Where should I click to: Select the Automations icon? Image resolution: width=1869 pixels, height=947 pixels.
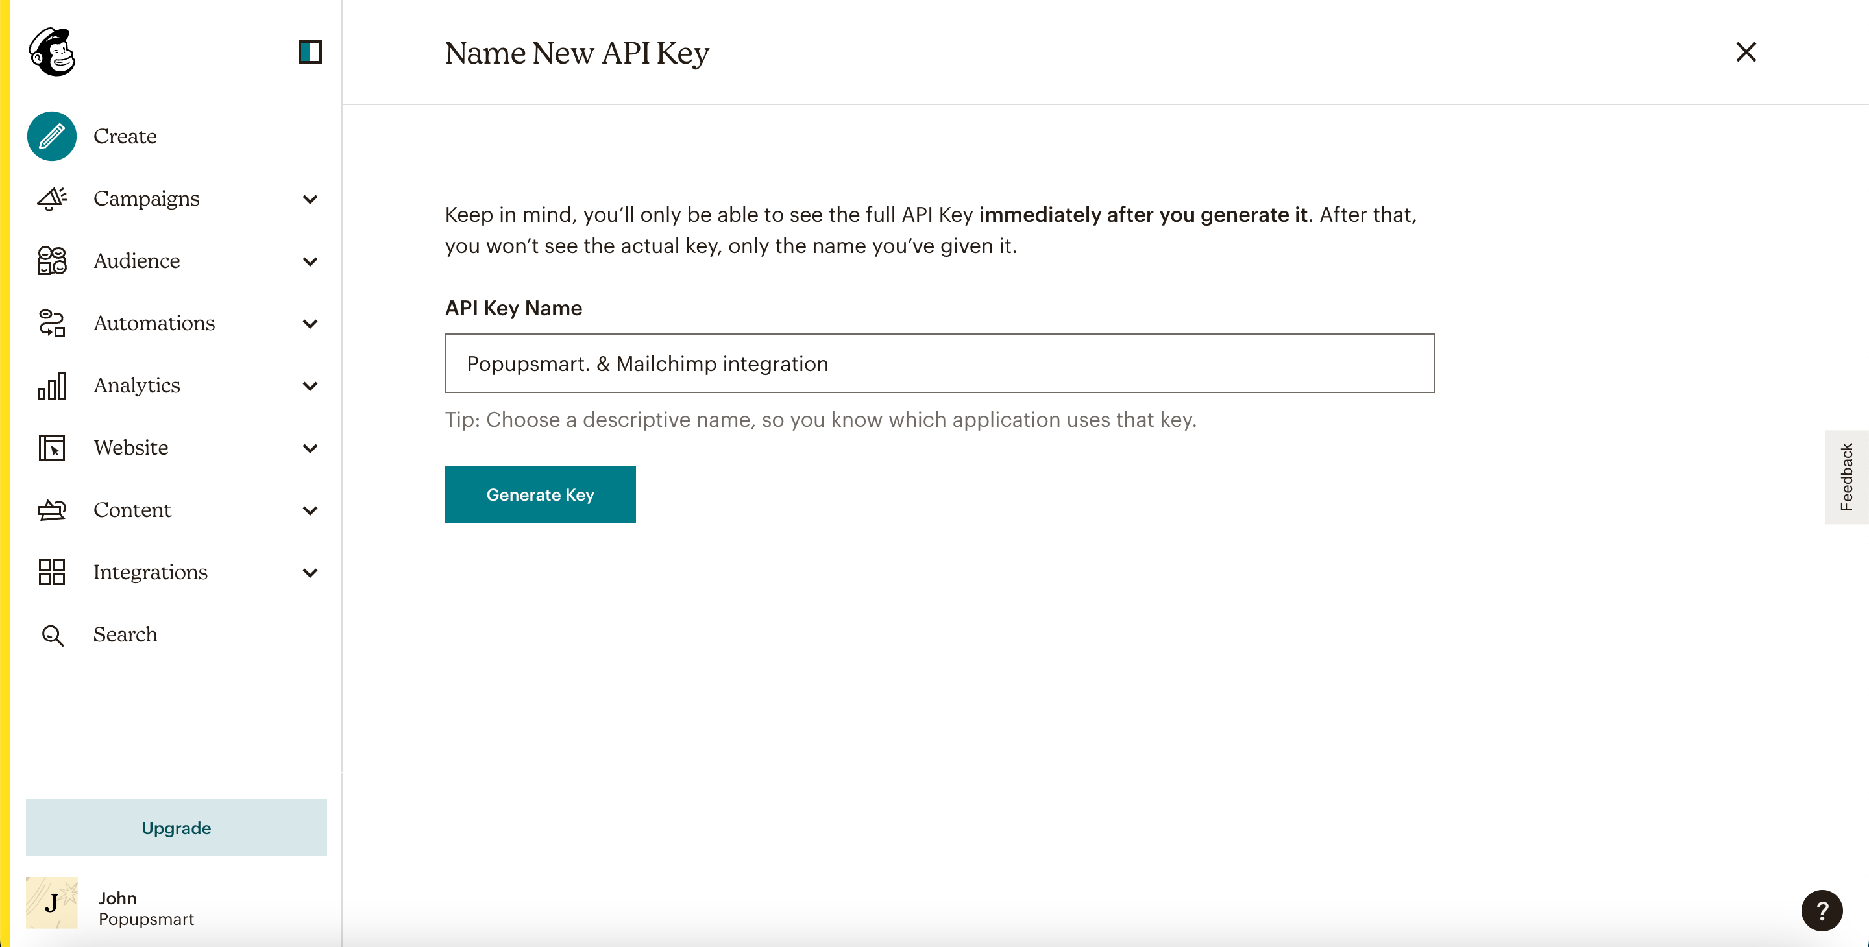pos(51,322)
